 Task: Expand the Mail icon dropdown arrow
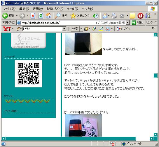pos(109,16)
